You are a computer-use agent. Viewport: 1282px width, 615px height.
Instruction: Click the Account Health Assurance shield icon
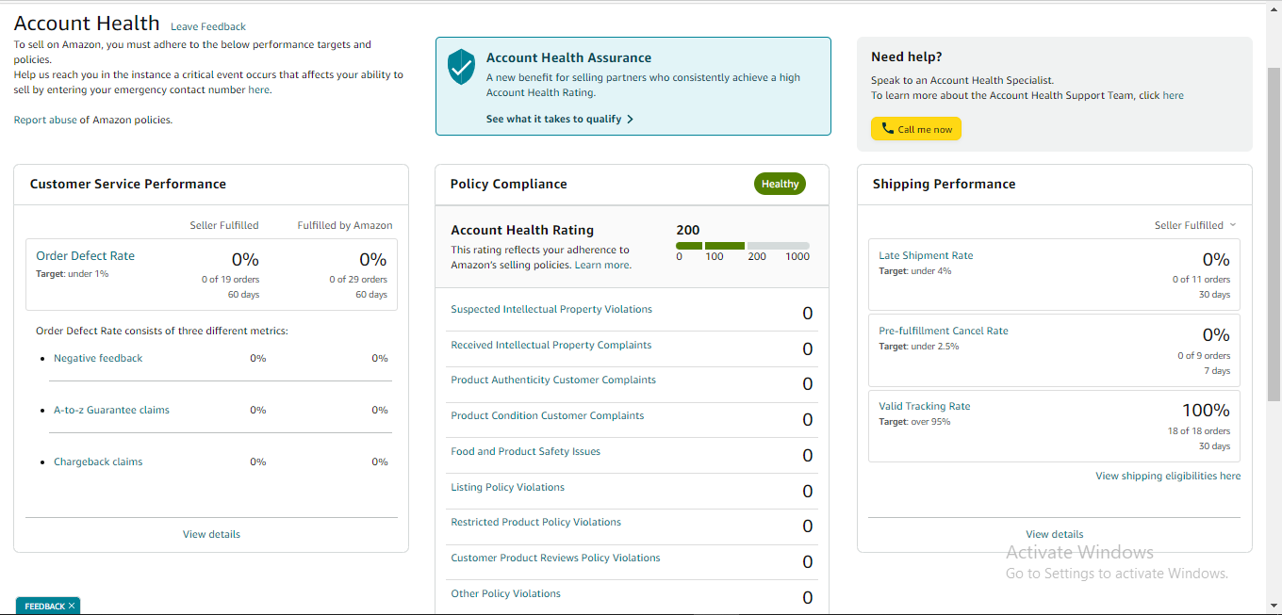click(x=461, y=67)
